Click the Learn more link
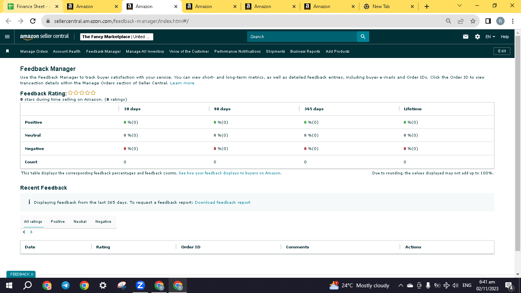 click(x=182, y=83)
